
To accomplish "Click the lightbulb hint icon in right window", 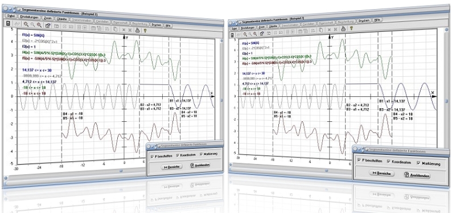I will tap(351, 28).
